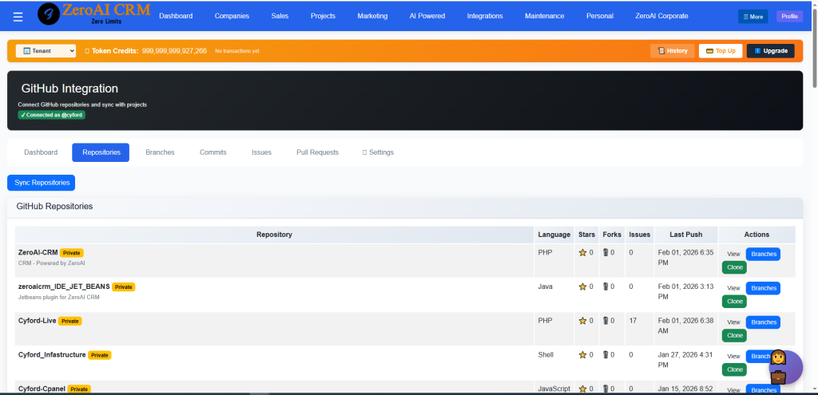This screenshot has width=818, height=395.
Task: Clone the ZeroAI-CRM repository
Action: point(734,267)
